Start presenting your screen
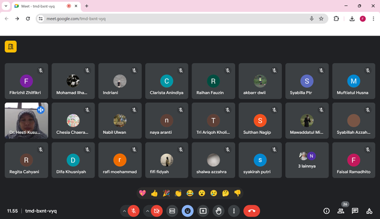 tap(203, 211)
